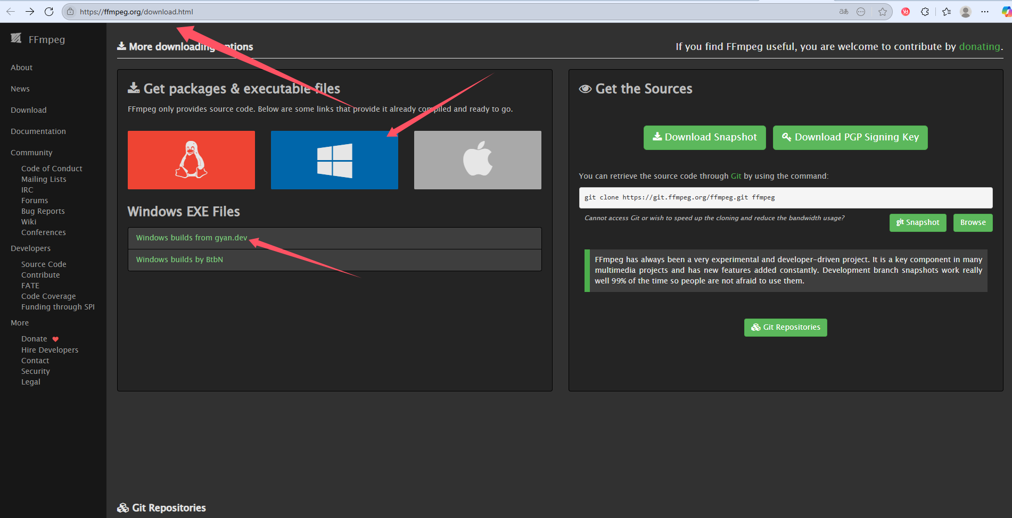1012x518 pixels.
Task: Reload the FFmpeg download page
Action: tap(49, 12)
